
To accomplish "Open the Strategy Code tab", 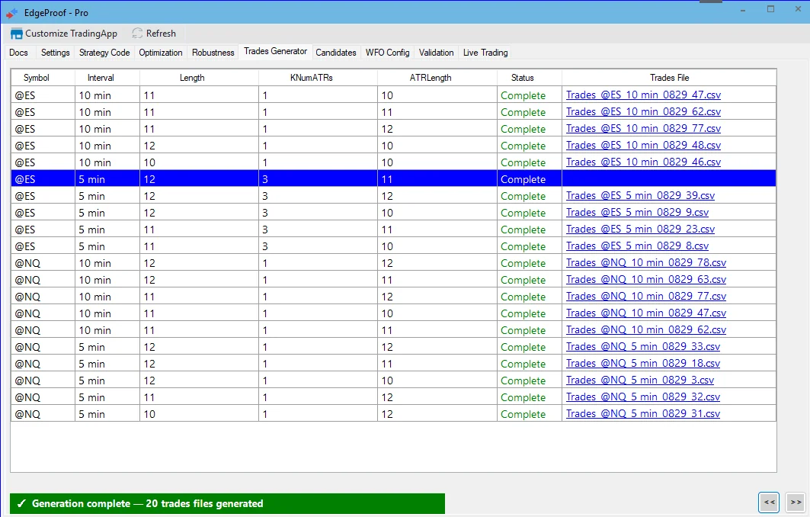I will click(104, 52).
